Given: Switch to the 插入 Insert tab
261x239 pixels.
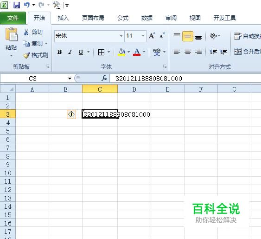Looking at the screenshot, I should 63,18.
